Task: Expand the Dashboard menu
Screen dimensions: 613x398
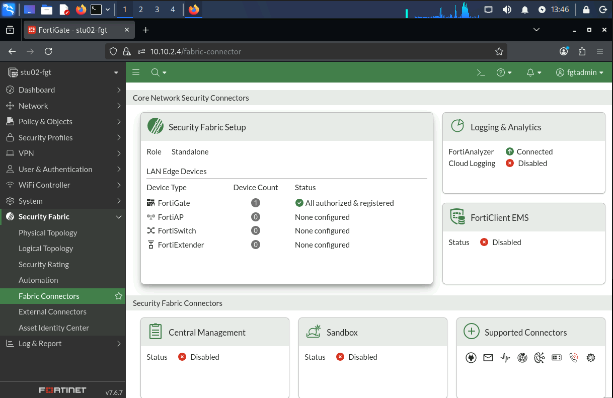Action: tap(63, 90)
